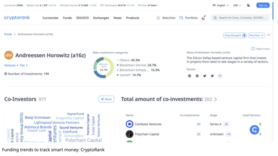The width and height of the screenshot is (278, 156).
Task: Click the Watchlist star icon
Action: click(x=158, y=18)
